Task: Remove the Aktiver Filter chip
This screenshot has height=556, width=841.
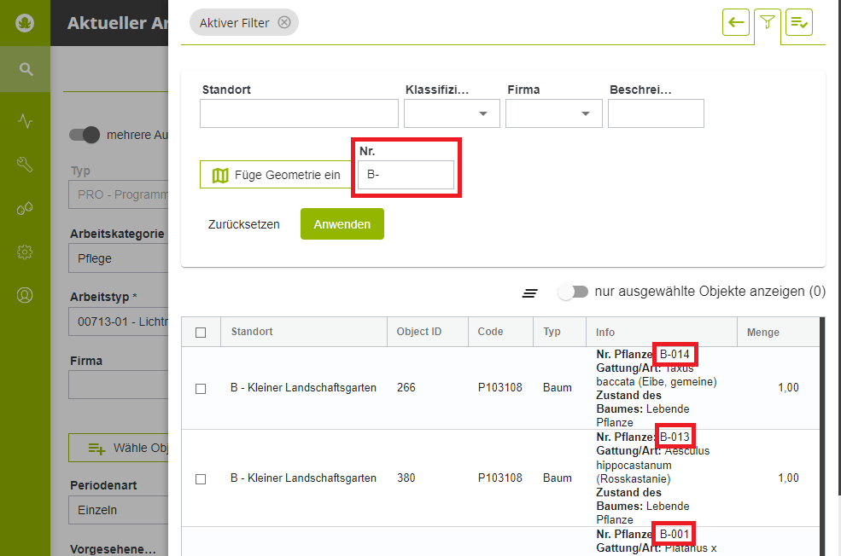Action: 284,23
